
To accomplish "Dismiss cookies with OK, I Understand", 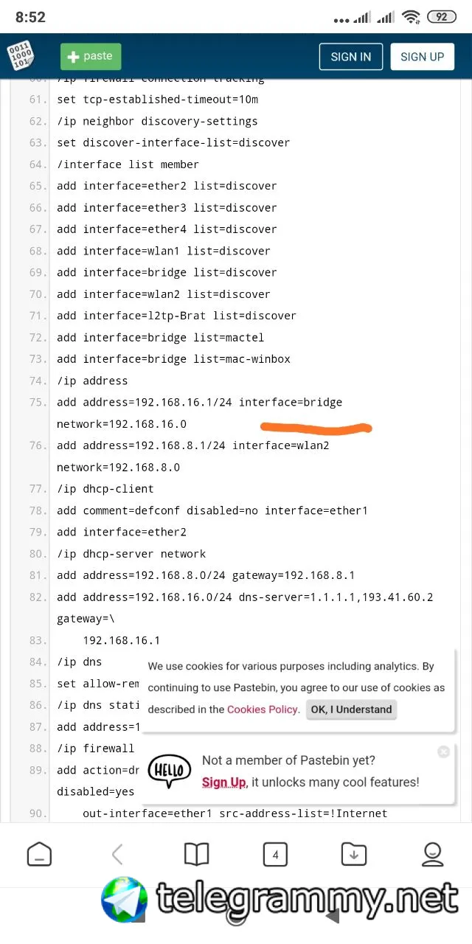I will coord(352,709).
